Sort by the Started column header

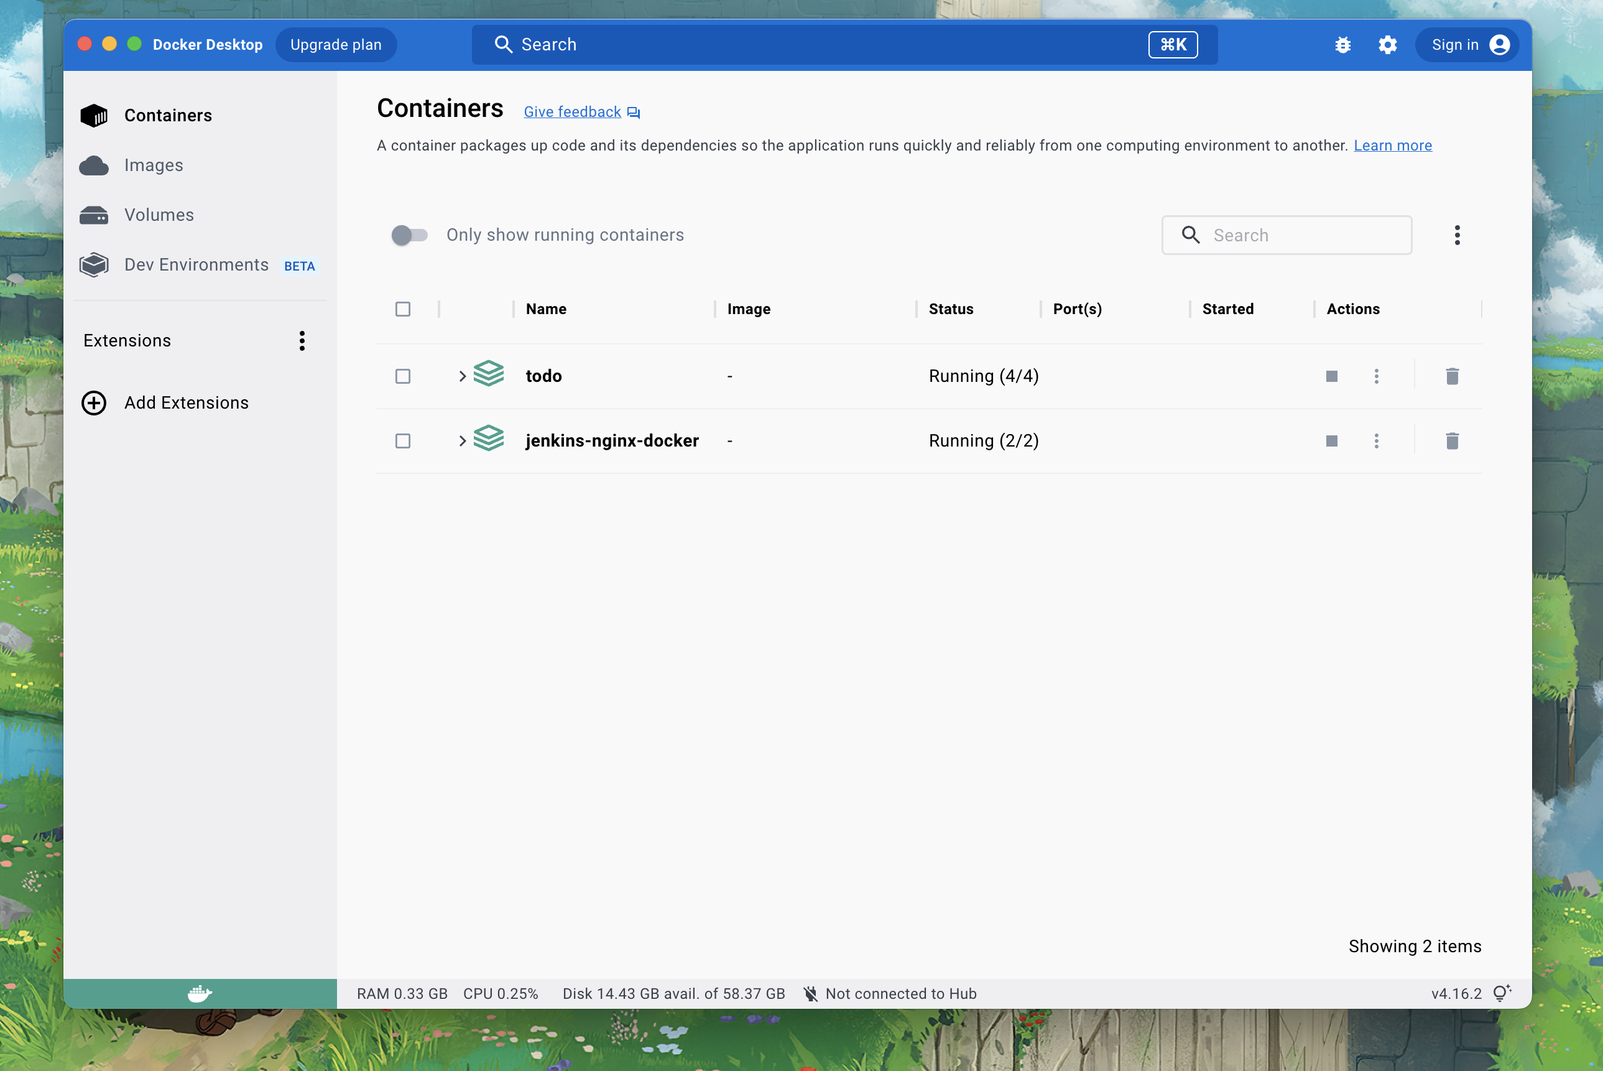[1228, 309]
